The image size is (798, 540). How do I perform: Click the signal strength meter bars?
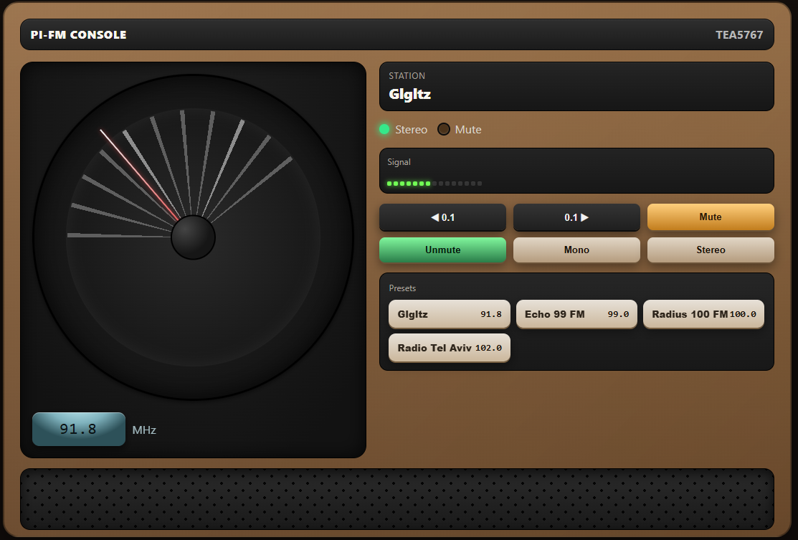(x=434, y=183)
